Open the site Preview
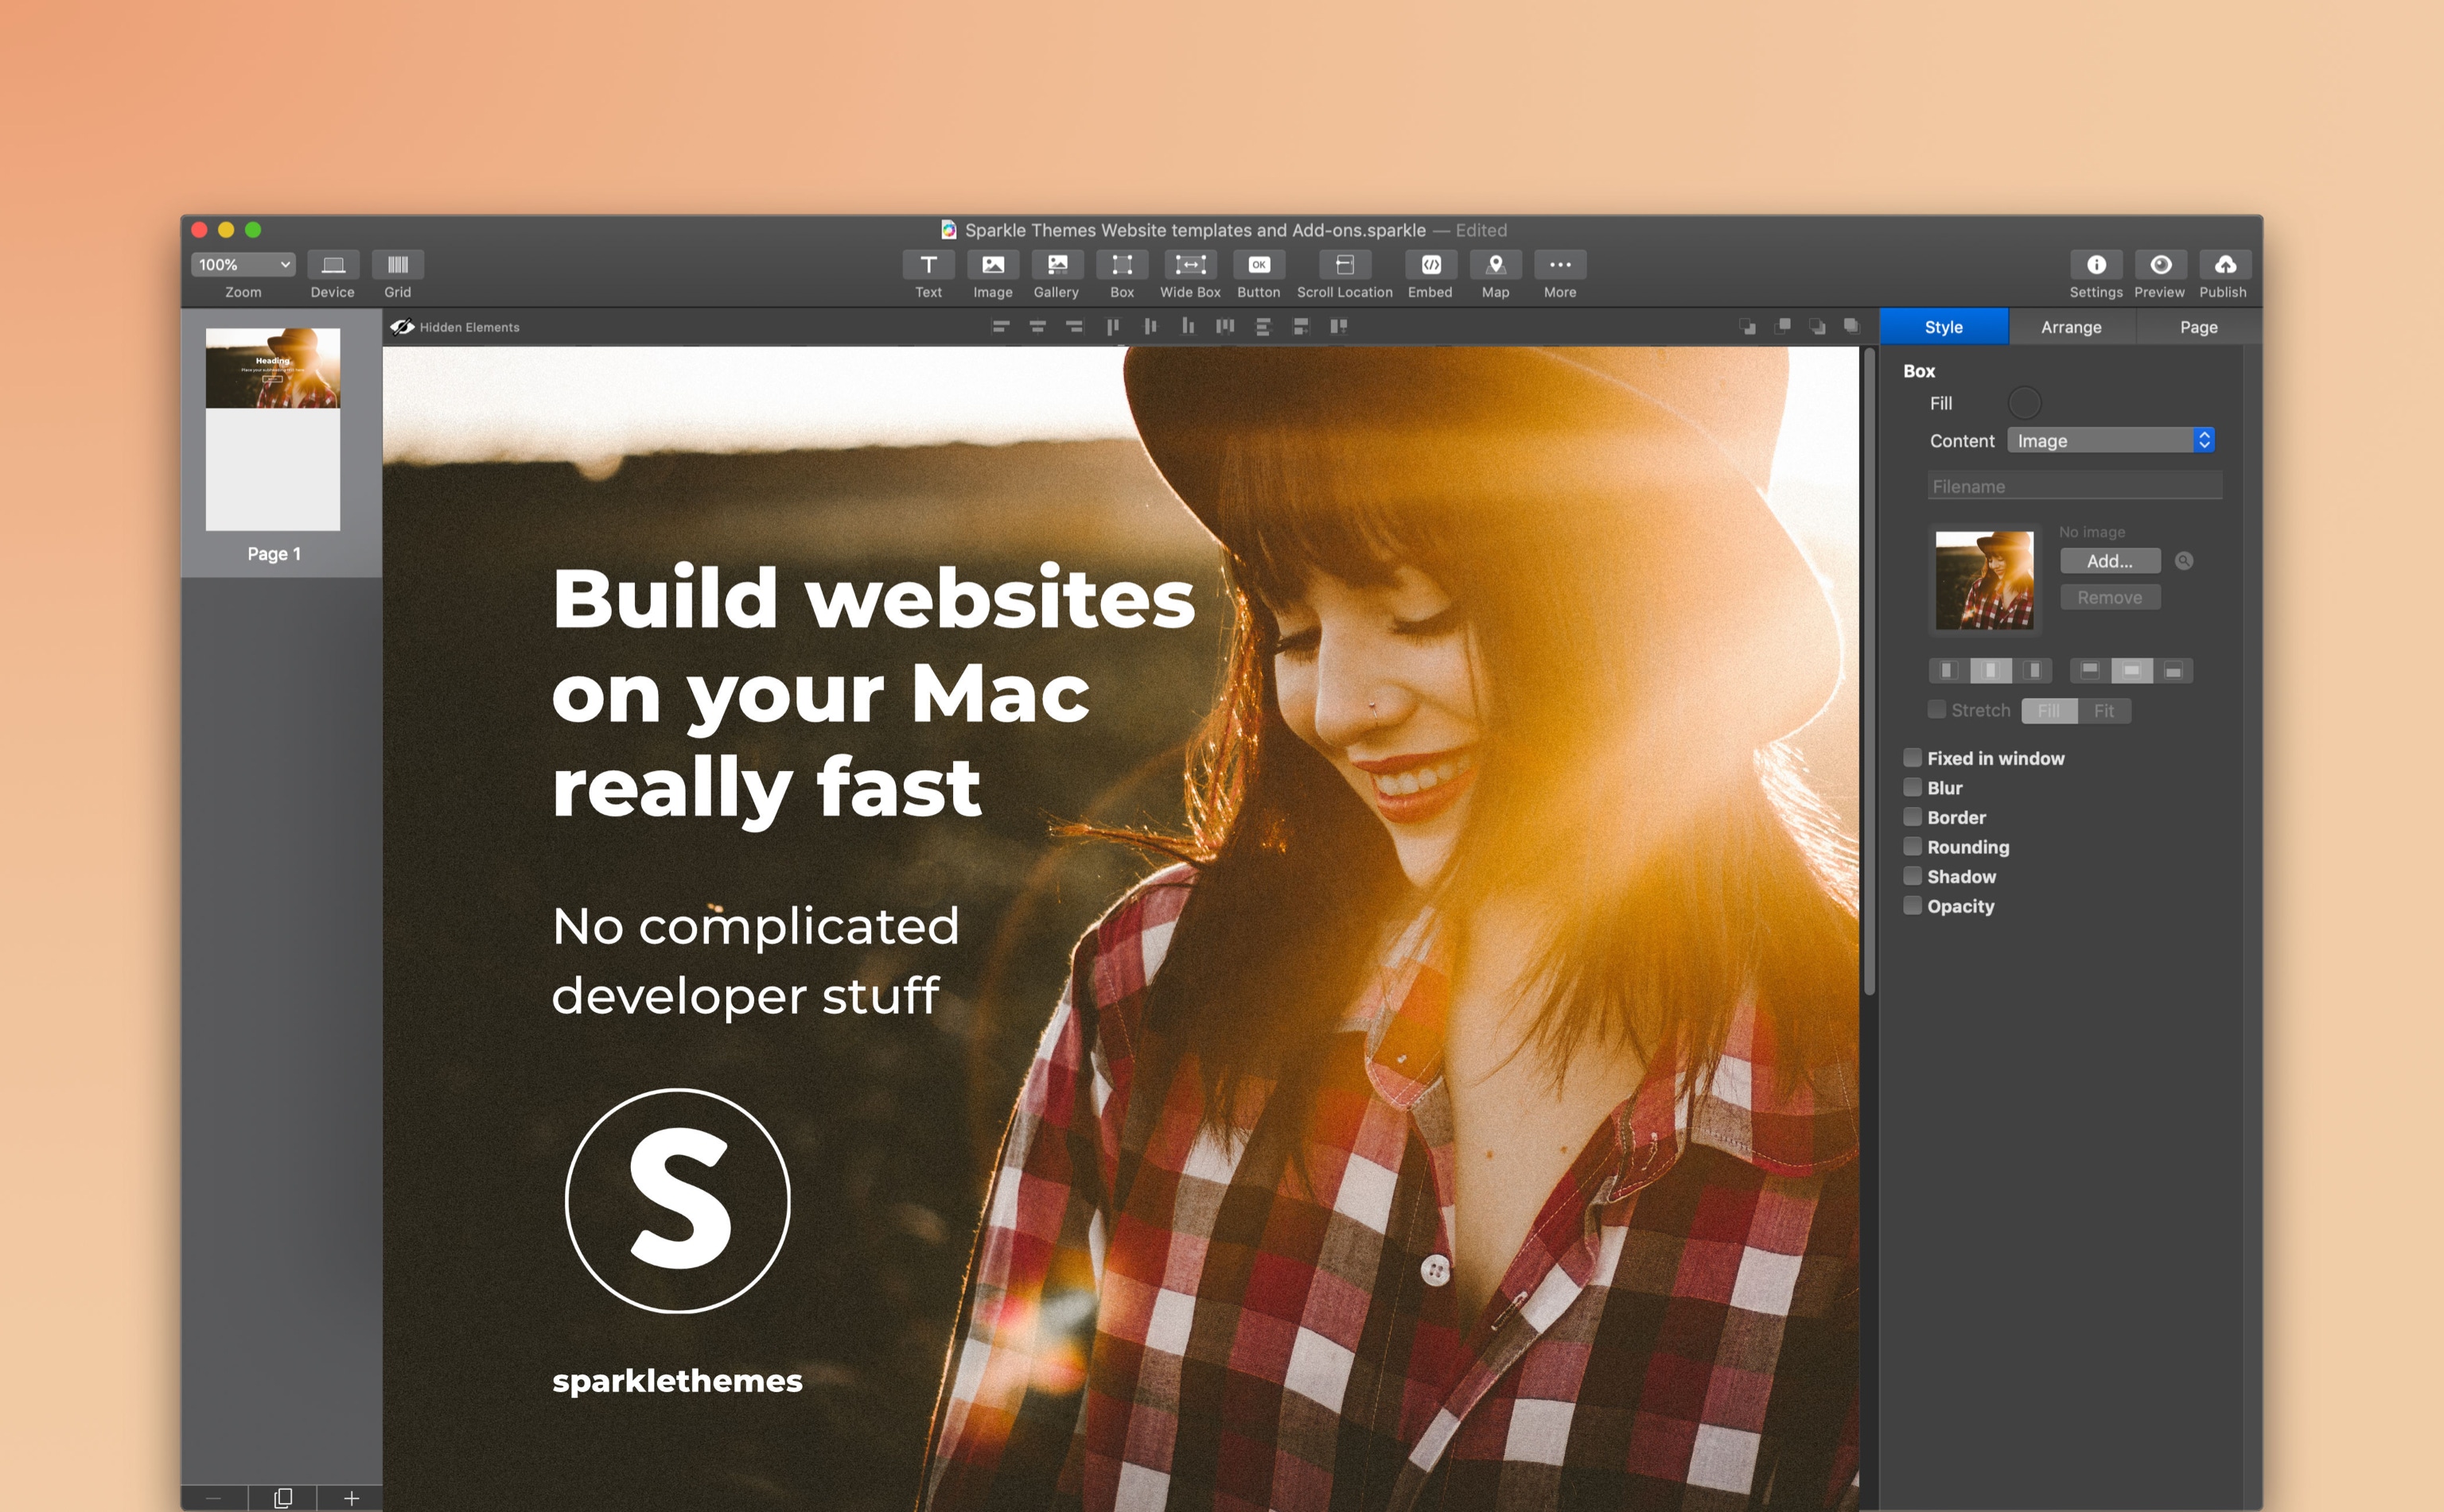The height and width of the screenshot is (1512, 2444). tap(2160, 265)
